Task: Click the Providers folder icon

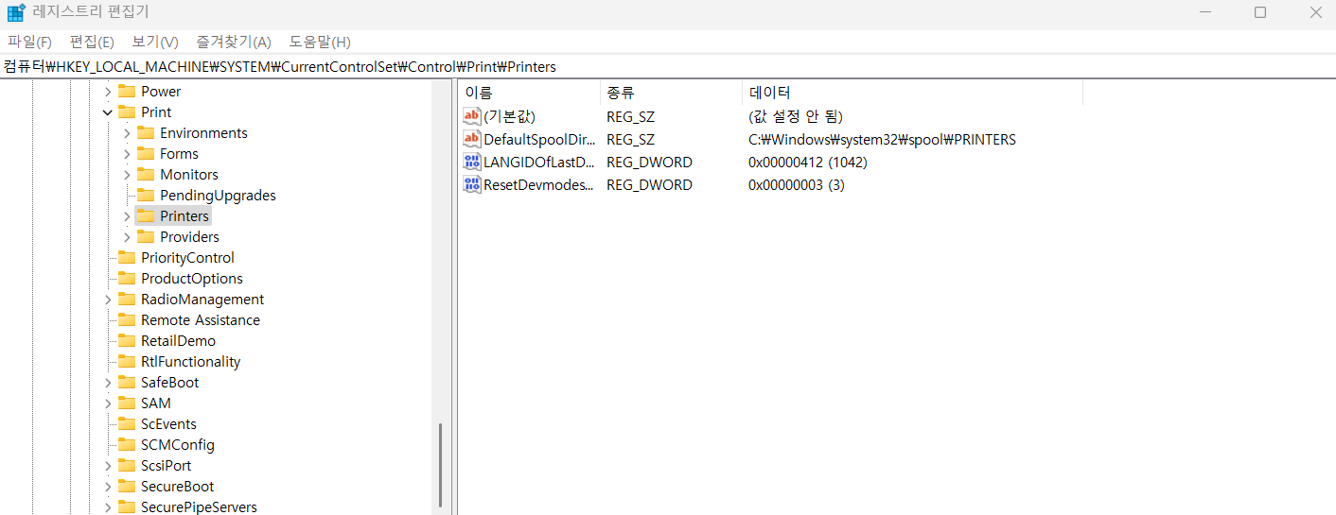Action: [x=146, y=237]
